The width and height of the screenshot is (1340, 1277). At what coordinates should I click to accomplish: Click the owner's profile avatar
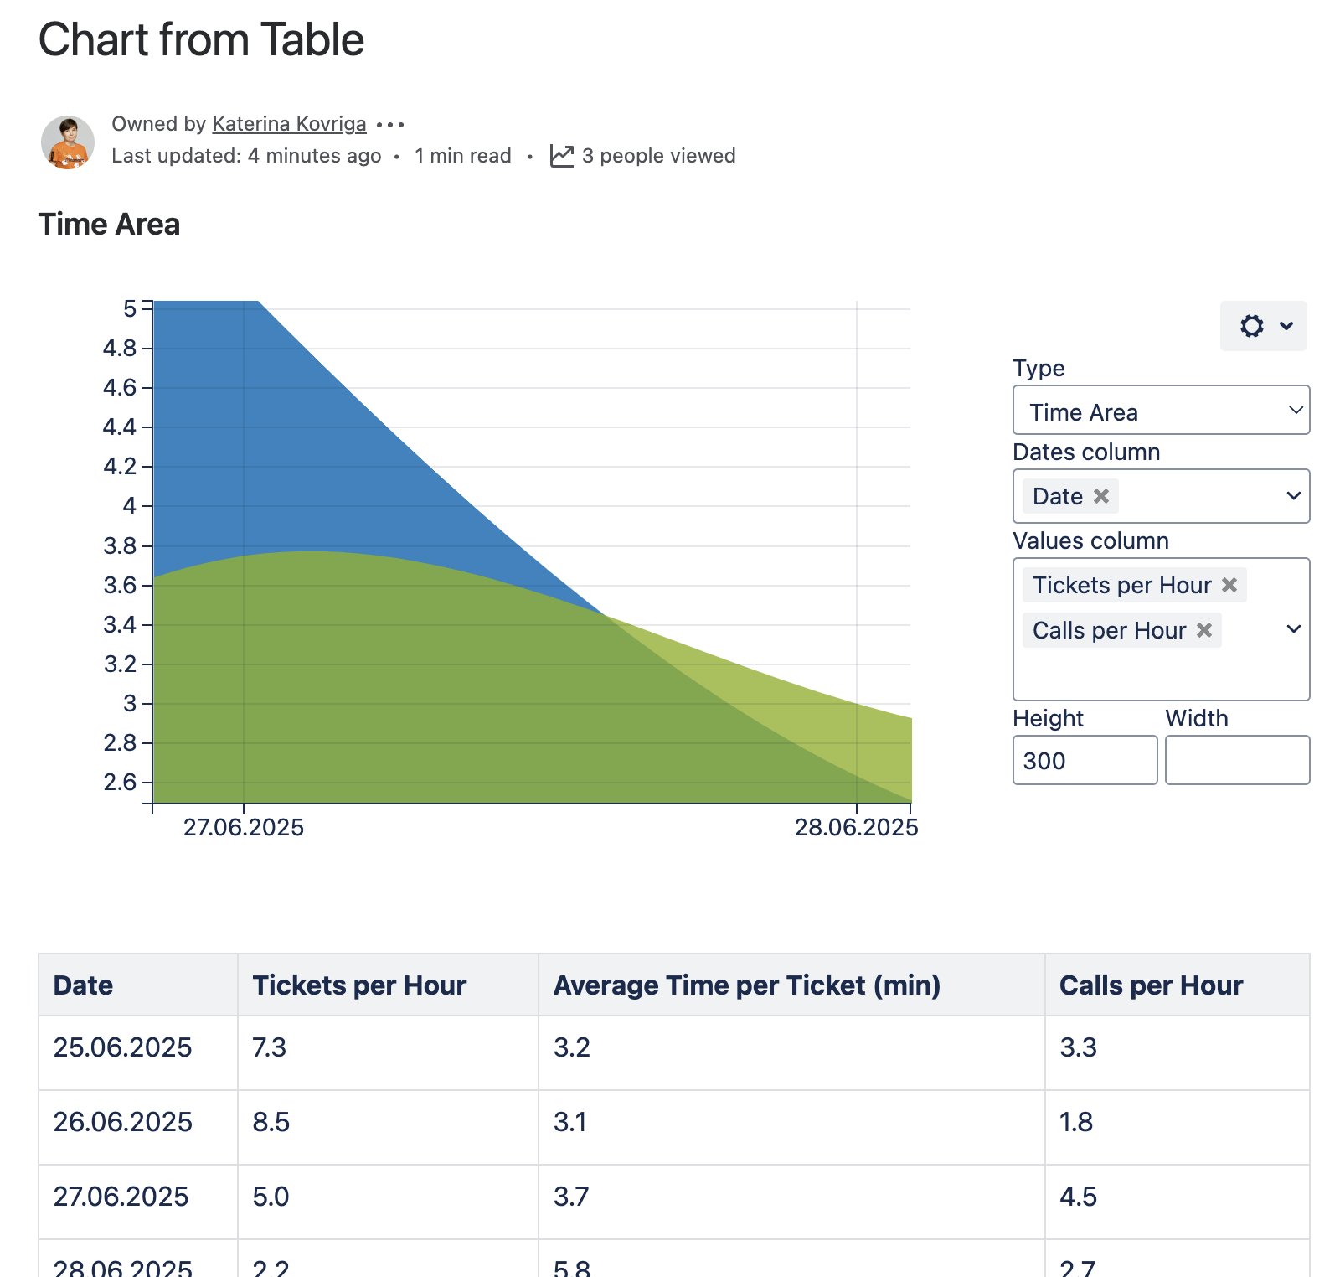[68, 142]
